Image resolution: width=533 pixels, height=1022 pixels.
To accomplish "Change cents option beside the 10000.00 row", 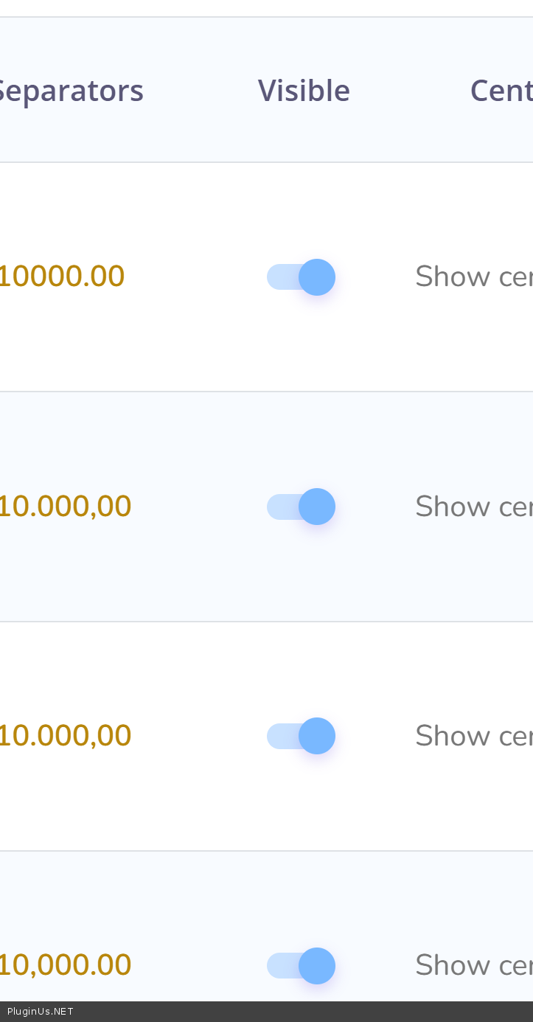I will pyautogui.click(x=473, y=277).
